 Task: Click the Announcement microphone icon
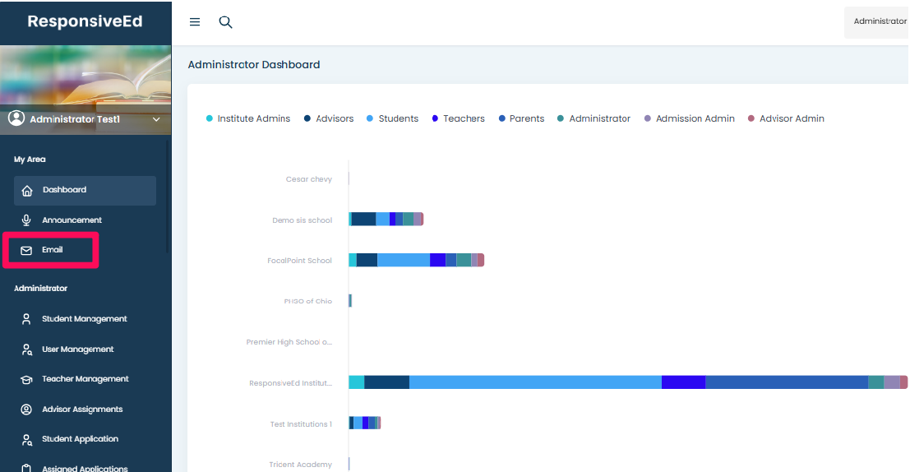point(26,220)
